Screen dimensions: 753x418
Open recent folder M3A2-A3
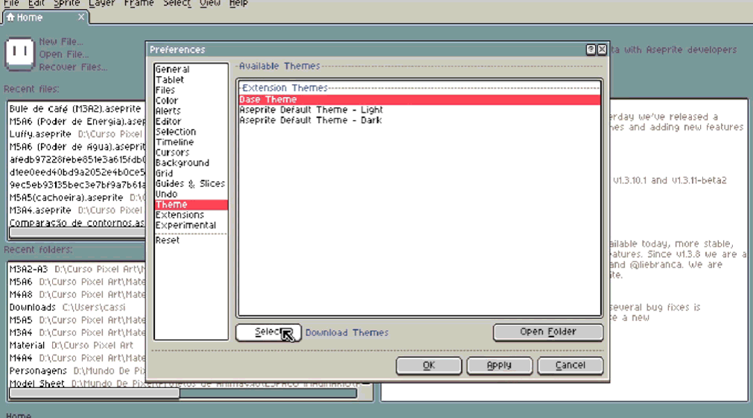tap(77, 269)
